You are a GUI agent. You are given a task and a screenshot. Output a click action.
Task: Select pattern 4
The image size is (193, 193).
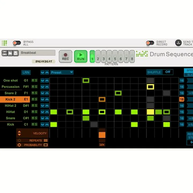click(109, 56)
